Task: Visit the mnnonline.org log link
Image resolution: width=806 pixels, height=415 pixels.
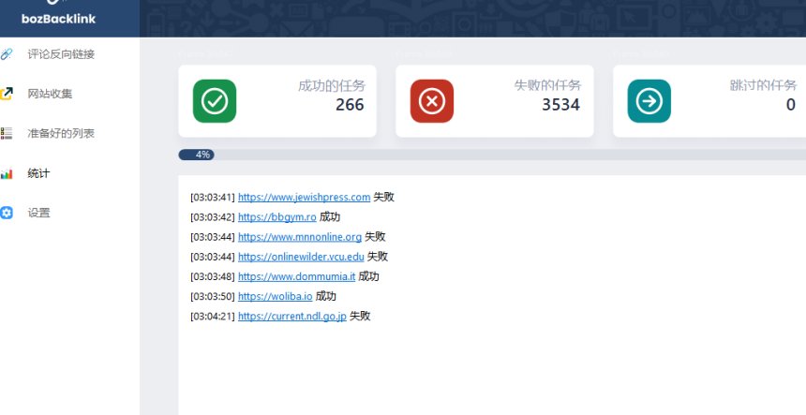Action: (x=299, y=237)
